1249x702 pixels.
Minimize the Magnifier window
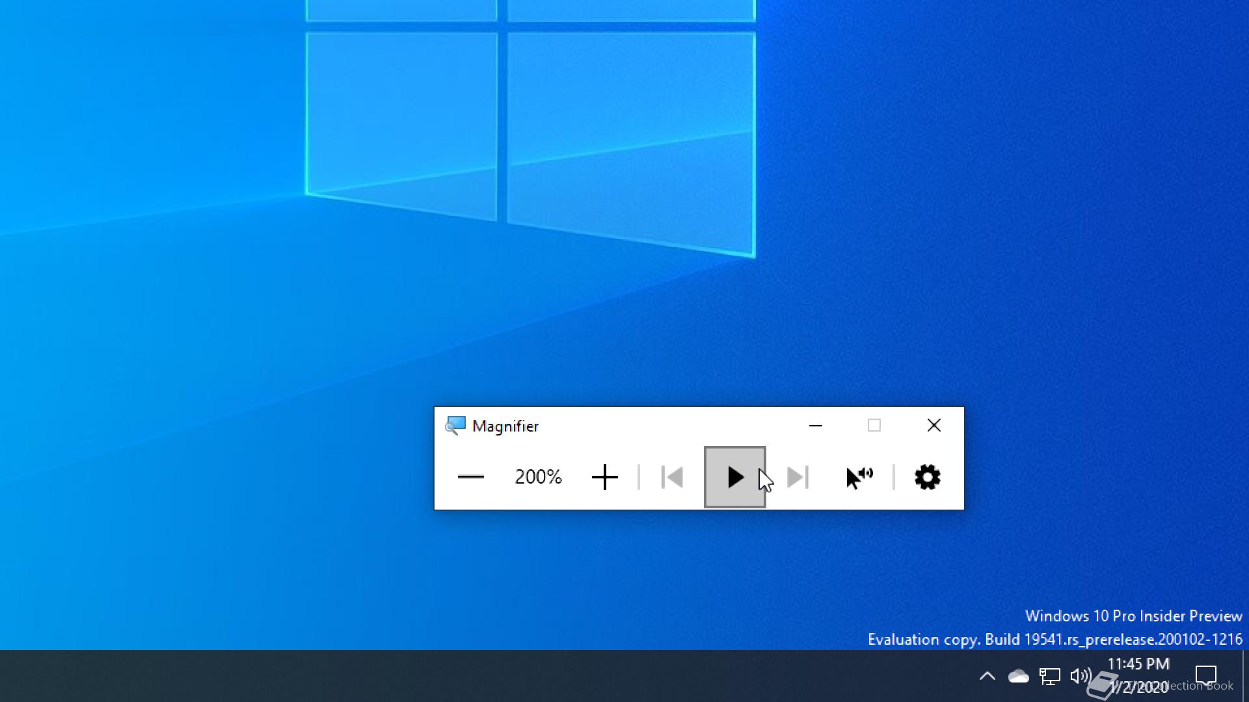tap(815, 426)
